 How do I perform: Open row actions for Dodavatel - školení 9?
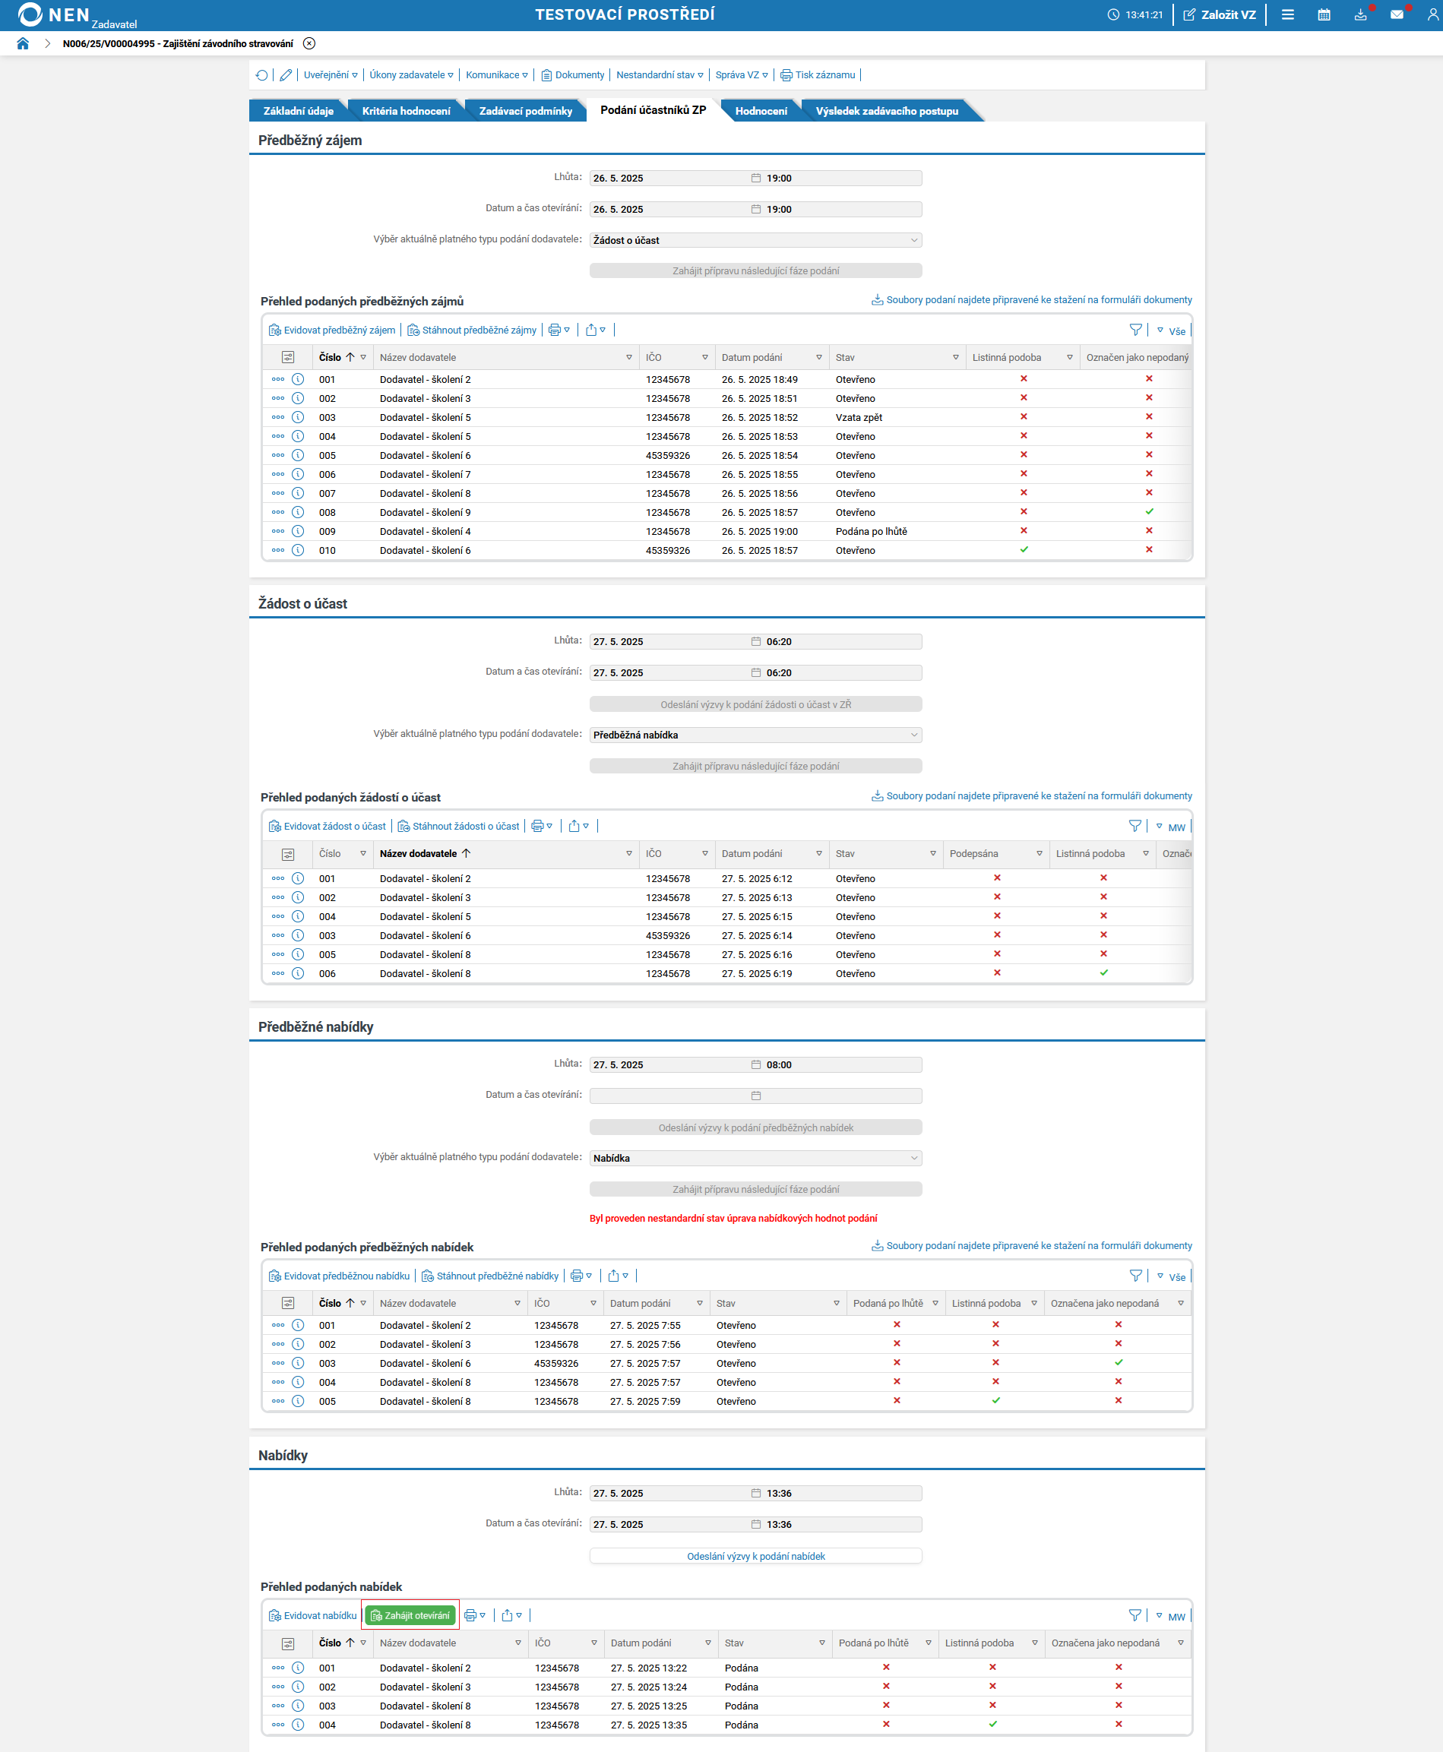tap(277, 512)
